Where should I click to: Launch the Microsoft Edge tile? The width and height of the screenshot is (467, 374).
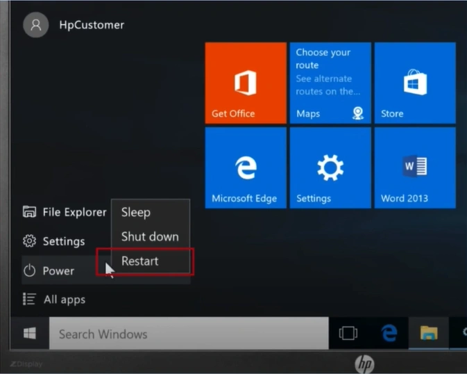pyautogui.click(x=246, y=168)
